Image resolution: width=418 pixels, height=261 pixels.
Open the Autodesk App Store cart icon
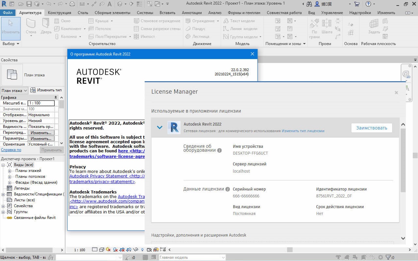pyautogui.click(x=357, y=4)
